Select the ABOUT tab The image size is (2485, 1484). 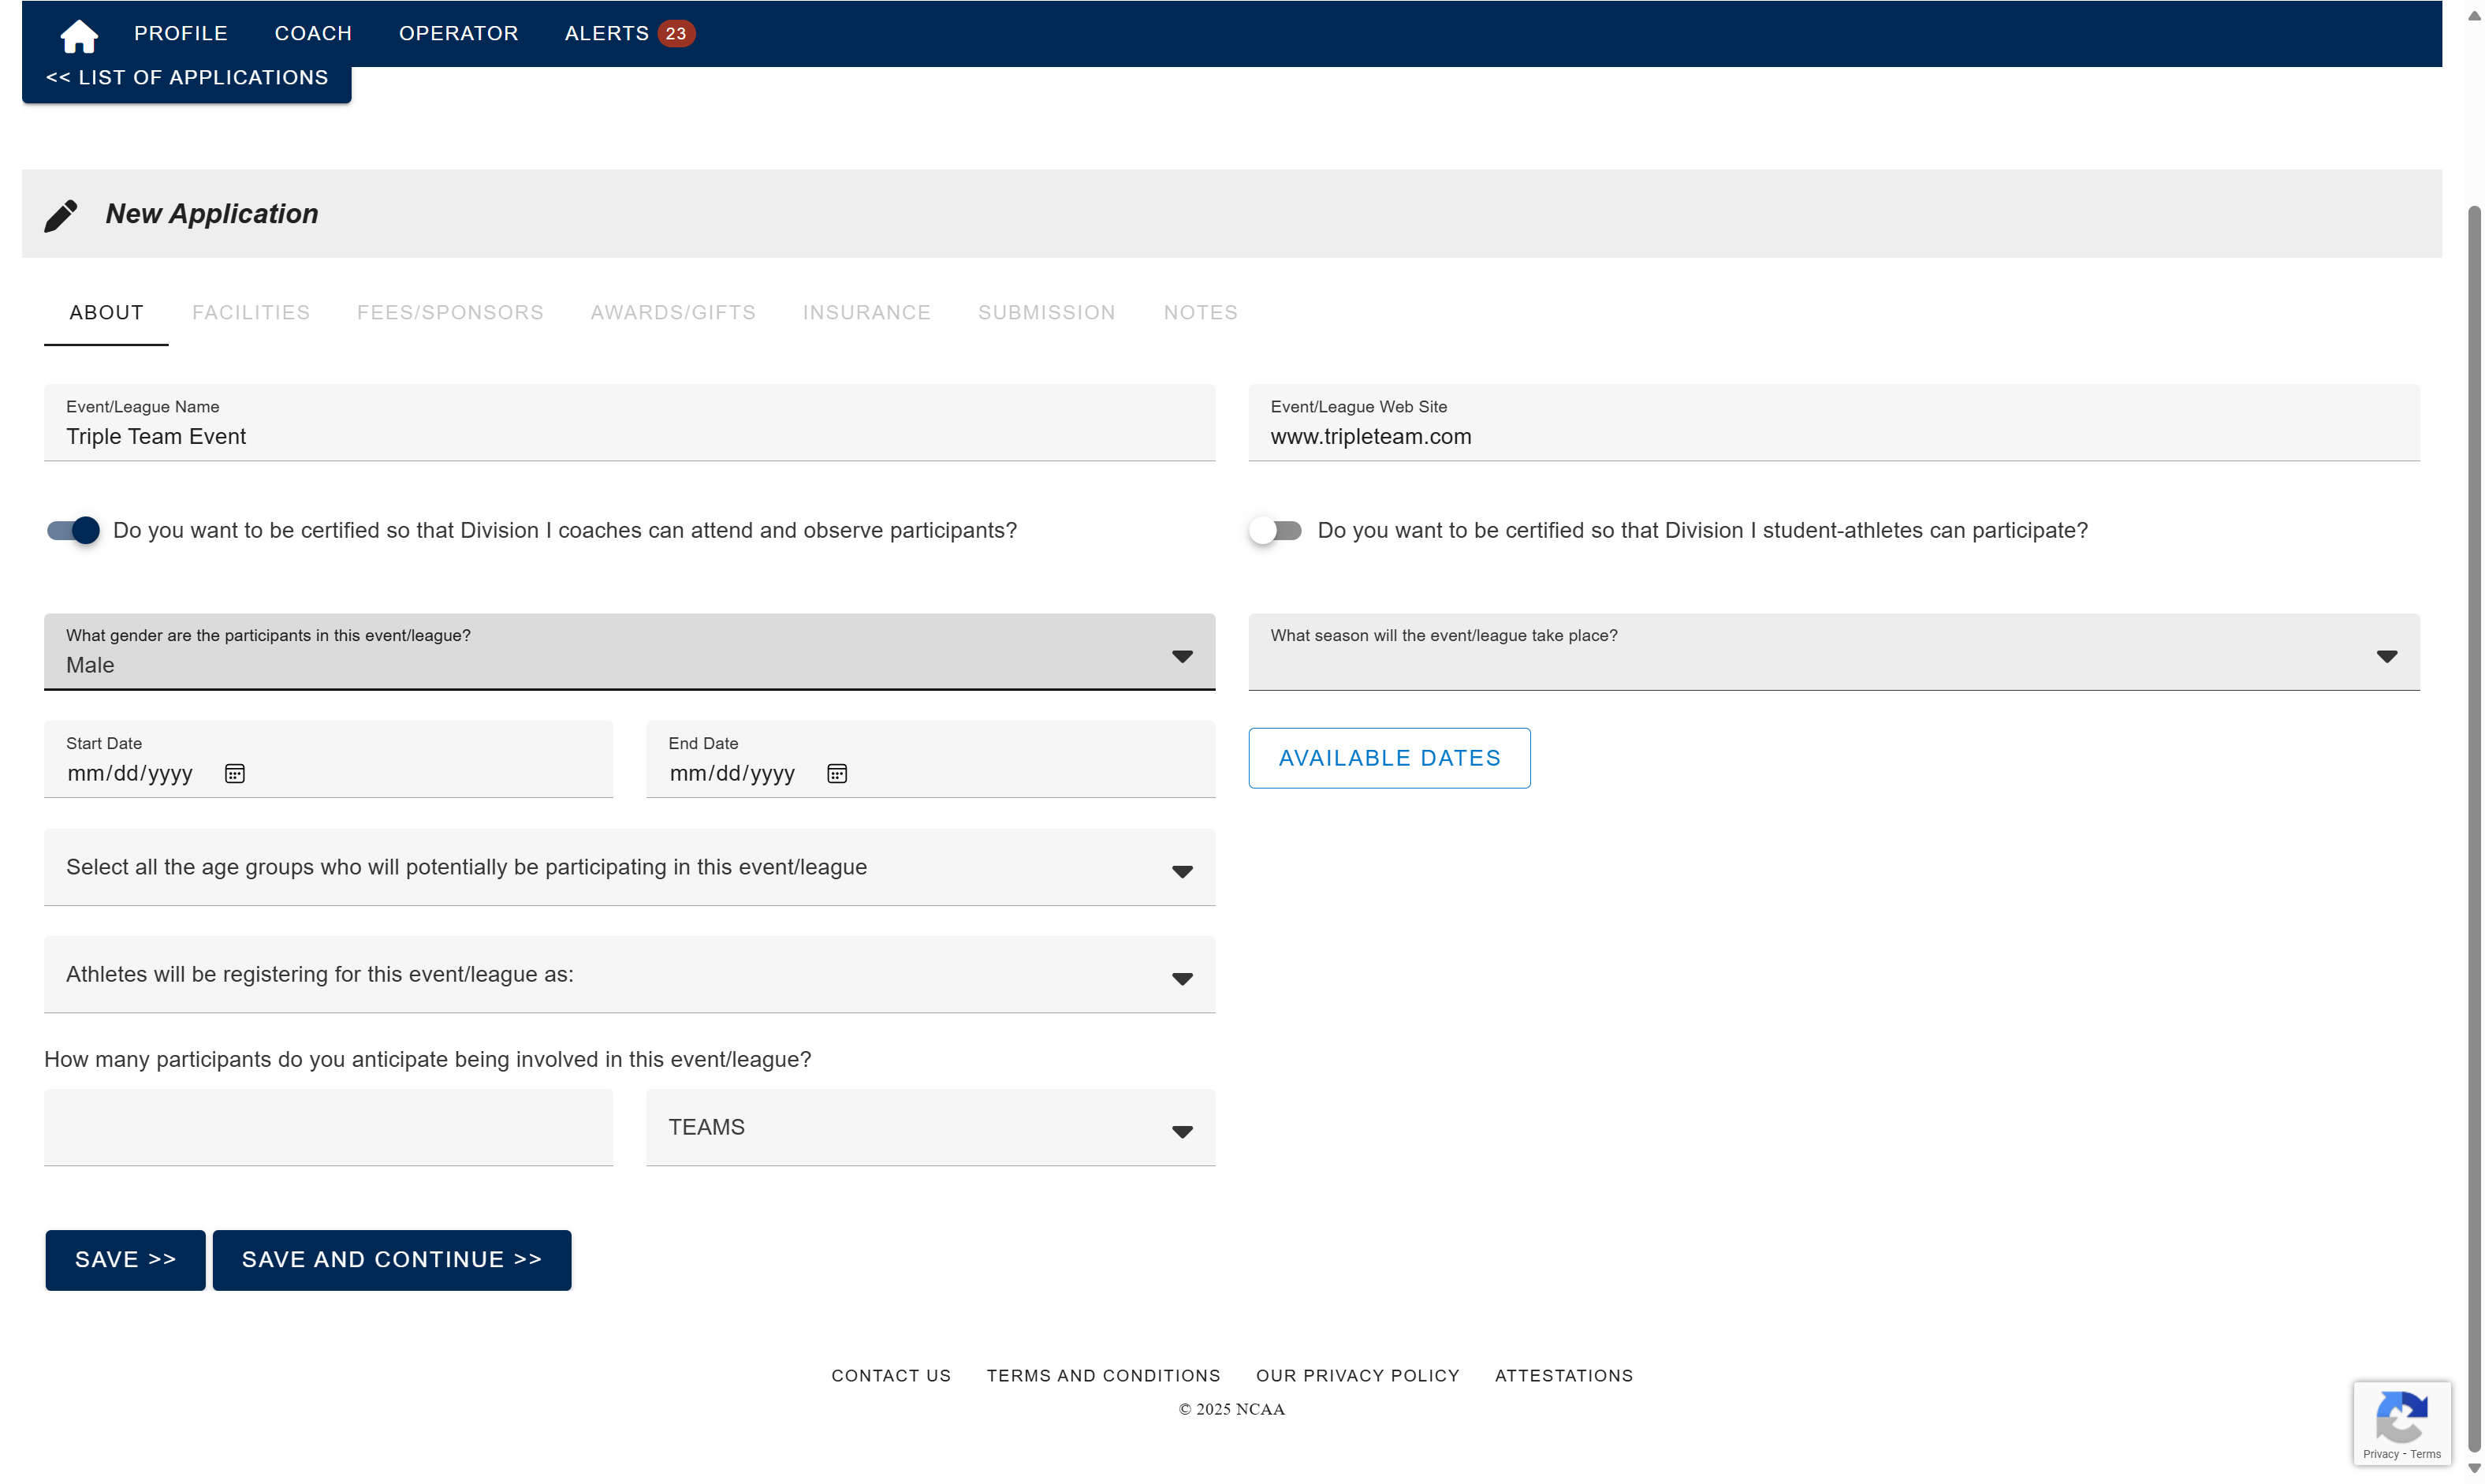pos(106,312)
